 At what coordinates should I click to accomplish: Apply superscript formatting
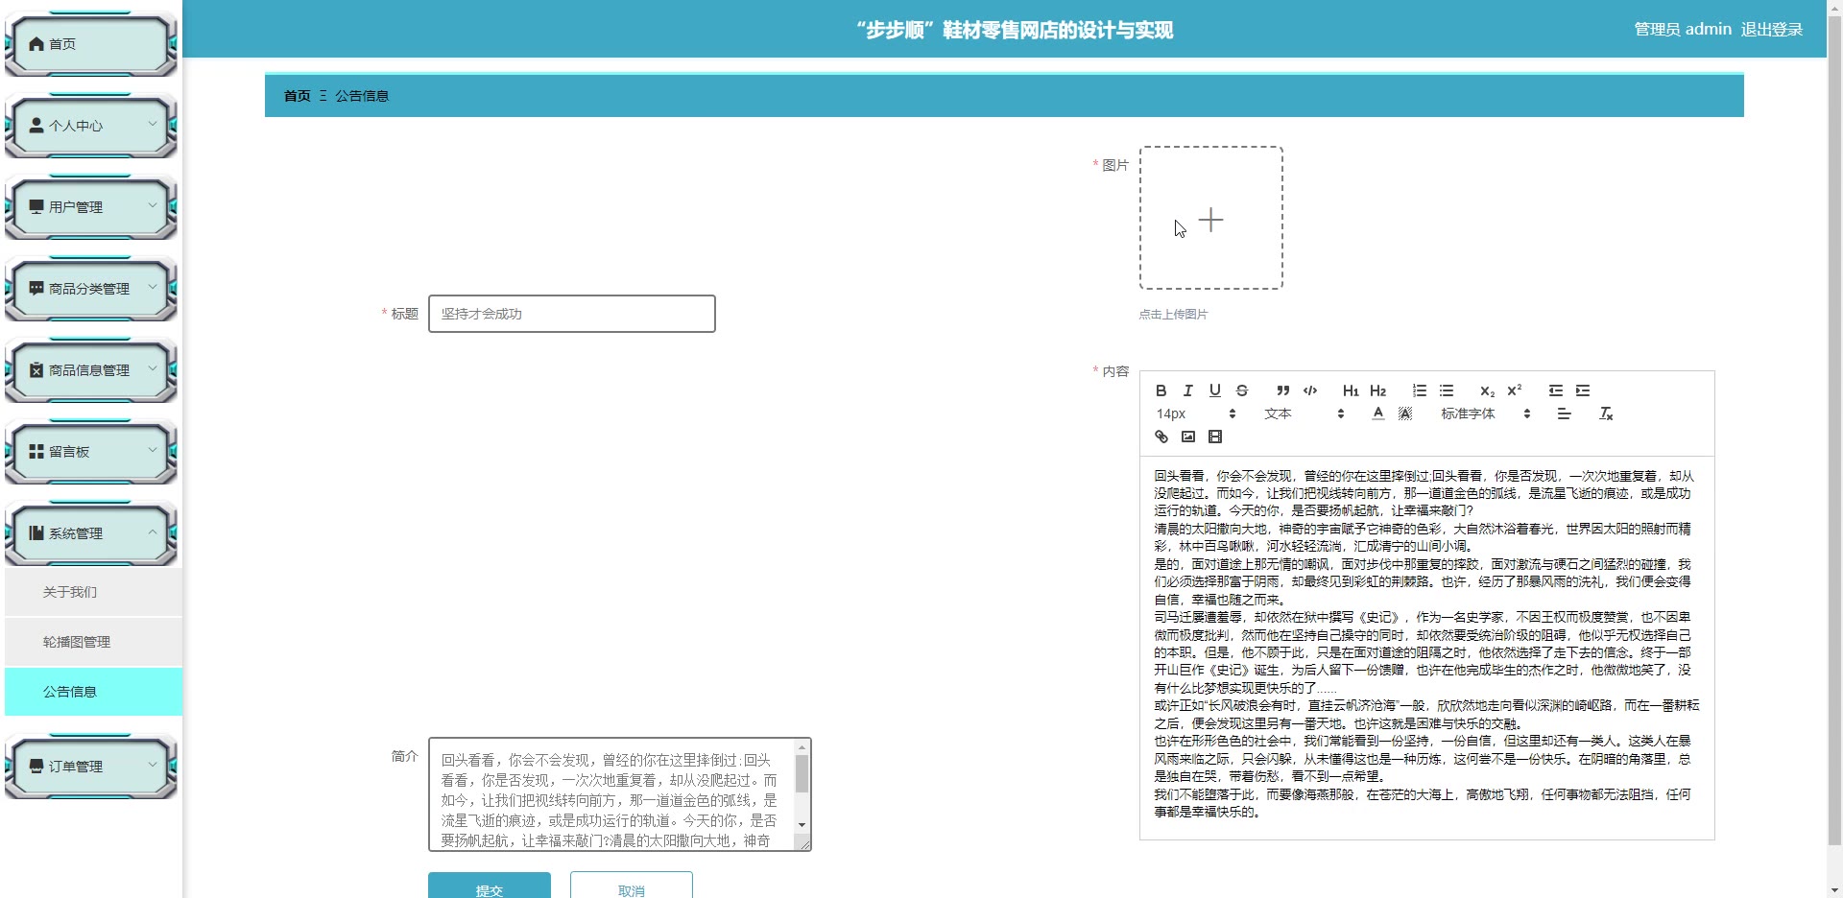pyautogui.click(x=1514, y=390)
